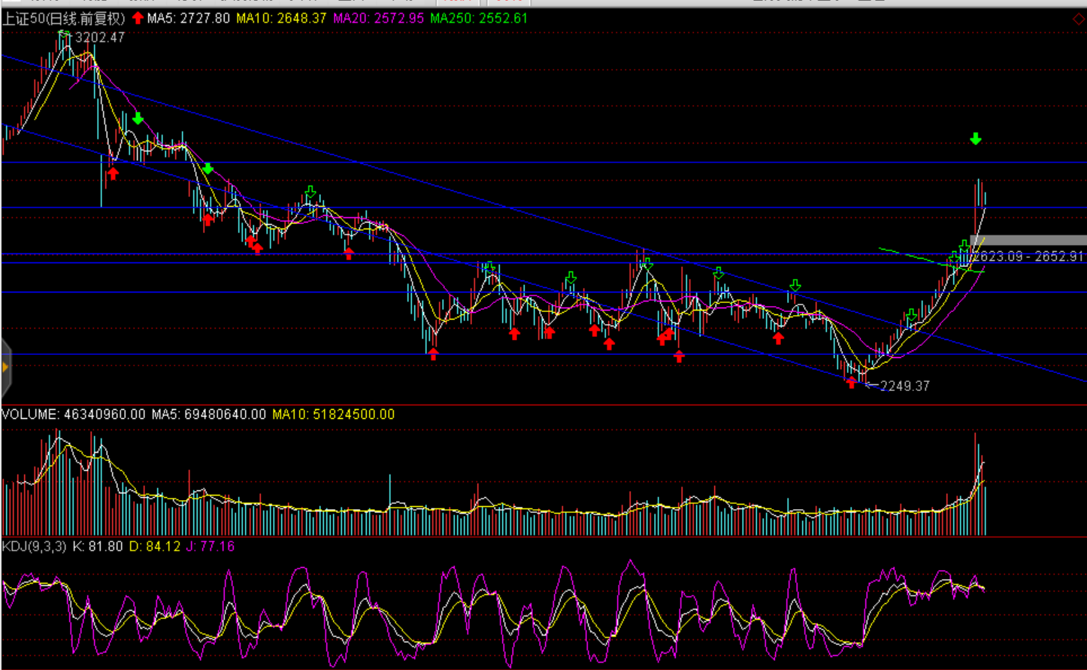Expand the side panel using the left edge handle
Viewport: 1087px width, 670px height.
(5, 368)
